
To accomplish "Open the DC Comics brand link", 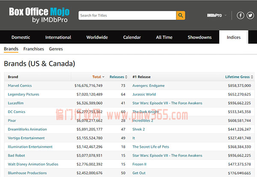I will point(17,112).
